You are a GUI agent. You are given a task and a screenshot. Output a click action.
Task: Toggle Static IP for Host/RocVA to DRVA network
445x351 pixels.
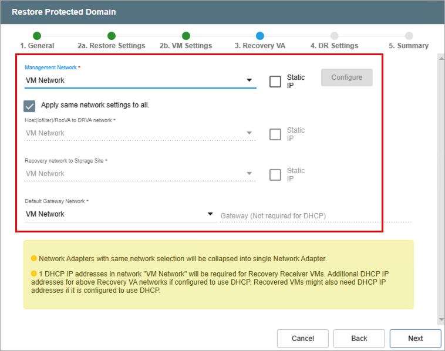pos(275,134)
